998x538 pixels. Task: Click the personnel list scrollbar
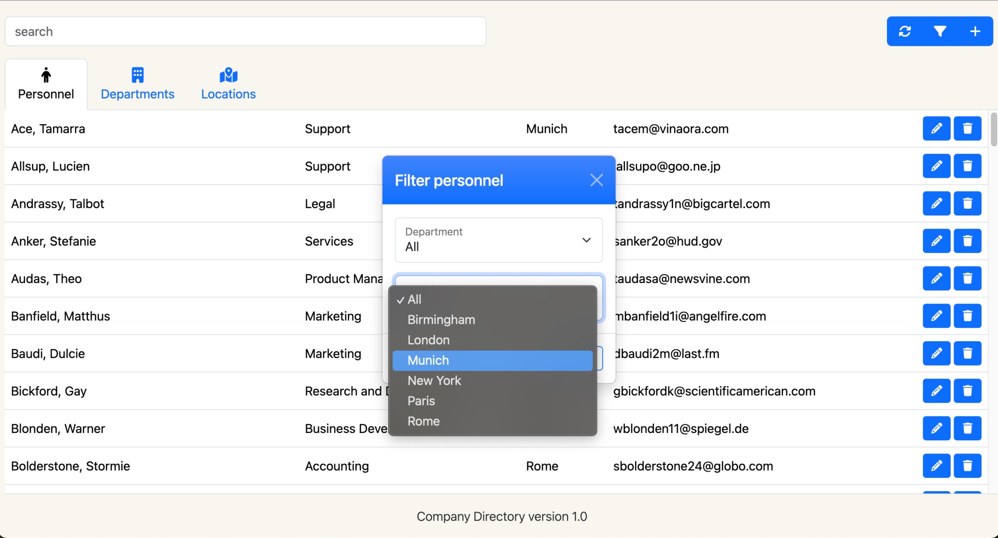tap(993, 129)
